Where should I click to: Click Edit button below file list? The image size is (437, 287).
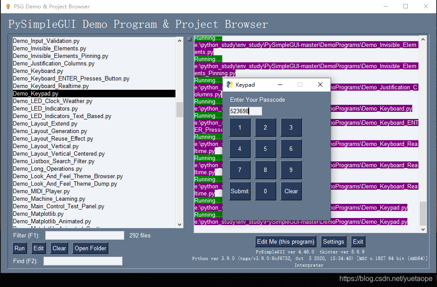pos(38,248)
